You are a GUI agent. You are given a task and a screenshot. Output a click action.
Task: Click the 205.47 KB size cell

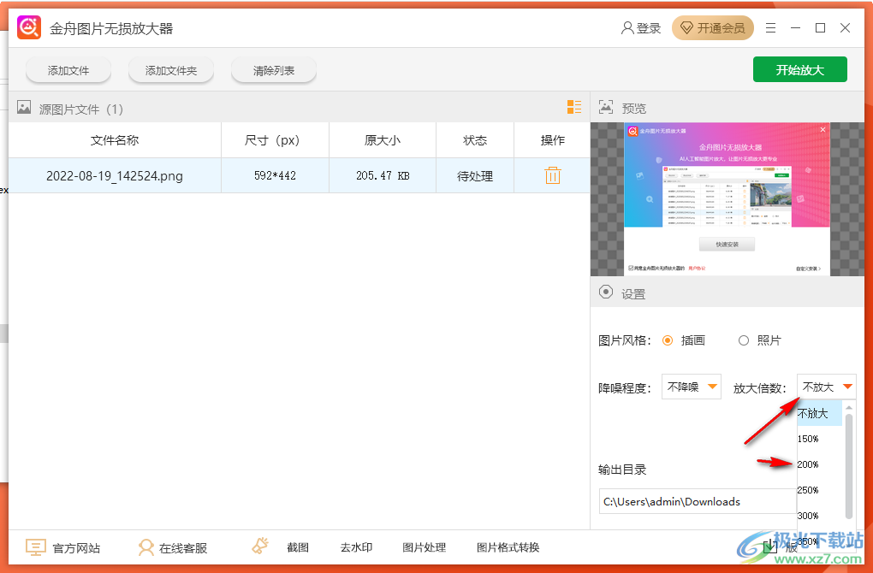(x=383, y=176)
